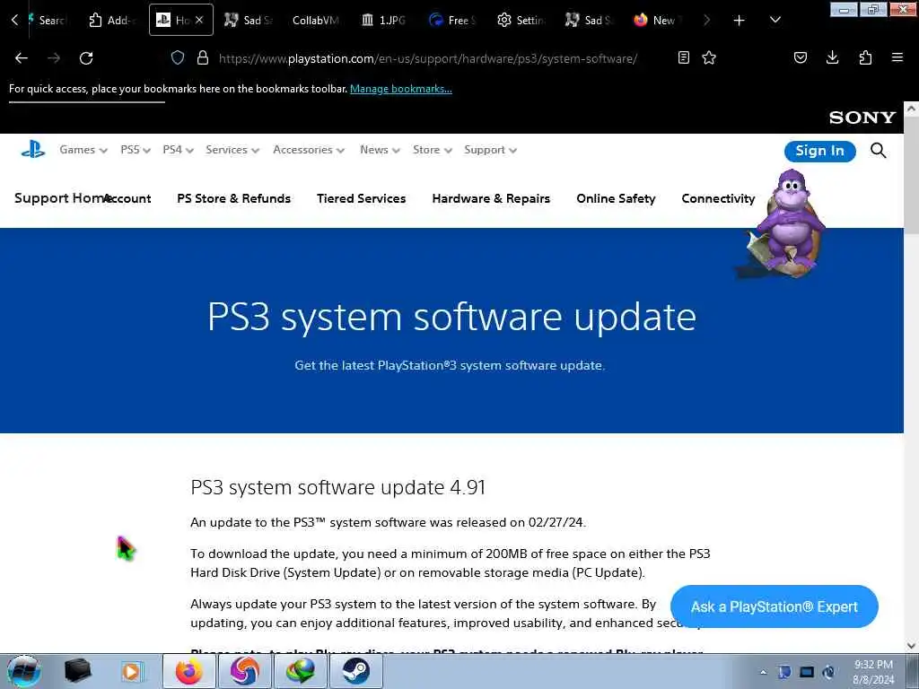Open a new tab with the plus icon
Viewport: 919px width, 689px height.
(740, 21)
